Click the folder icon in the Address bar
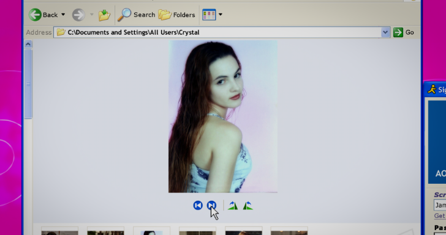The width and height of the screenshot is (446, 235). 61,32
